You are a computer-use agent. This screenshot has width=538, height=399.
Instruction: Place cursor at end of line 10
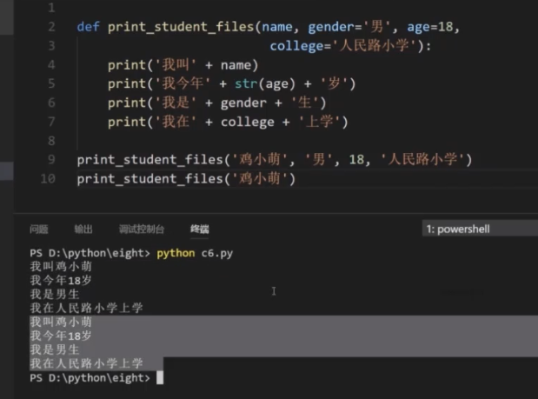pyautogui.click(x=296, y=179)
